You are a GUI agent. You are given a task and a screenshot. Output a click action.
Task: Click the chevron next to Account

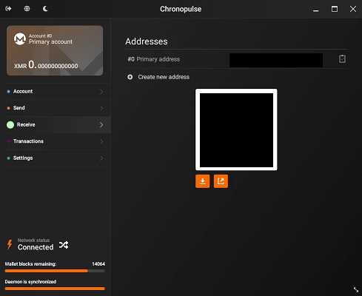click(101, 92)
